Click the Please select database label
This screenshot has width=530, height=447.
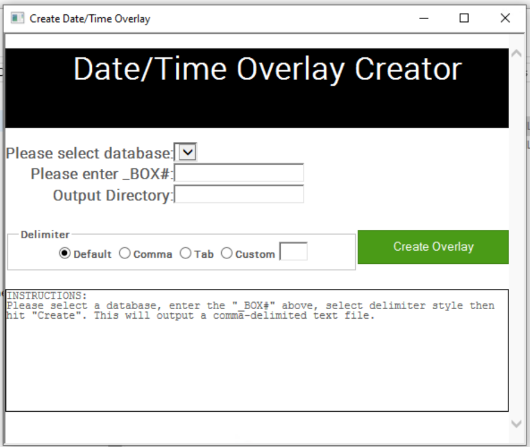click(89, 151)
